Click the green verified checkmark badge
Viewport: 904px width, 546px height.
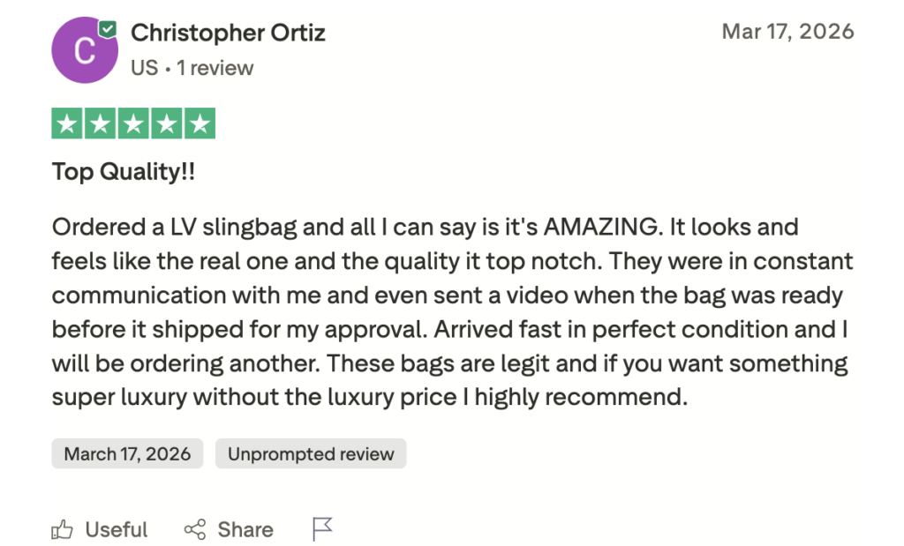108,30
